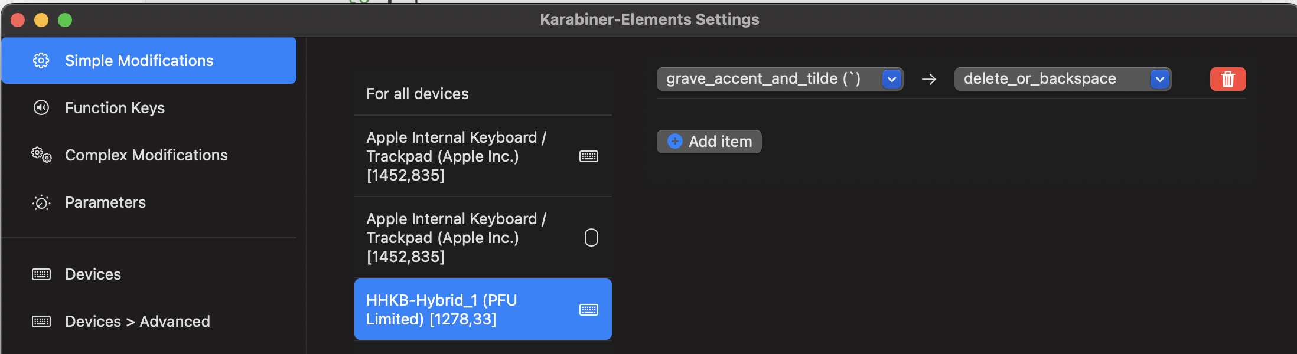This screenshot has width=1297, height=354.
Task: Click the mouse icon beside the second Apple Internal entry
Action: click(591, 238)
